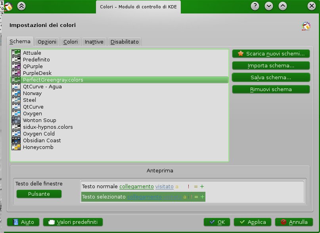320x233 pixels.
Task: Select the PurpleDesk color scheme
Action: click(x=120, y=73)
